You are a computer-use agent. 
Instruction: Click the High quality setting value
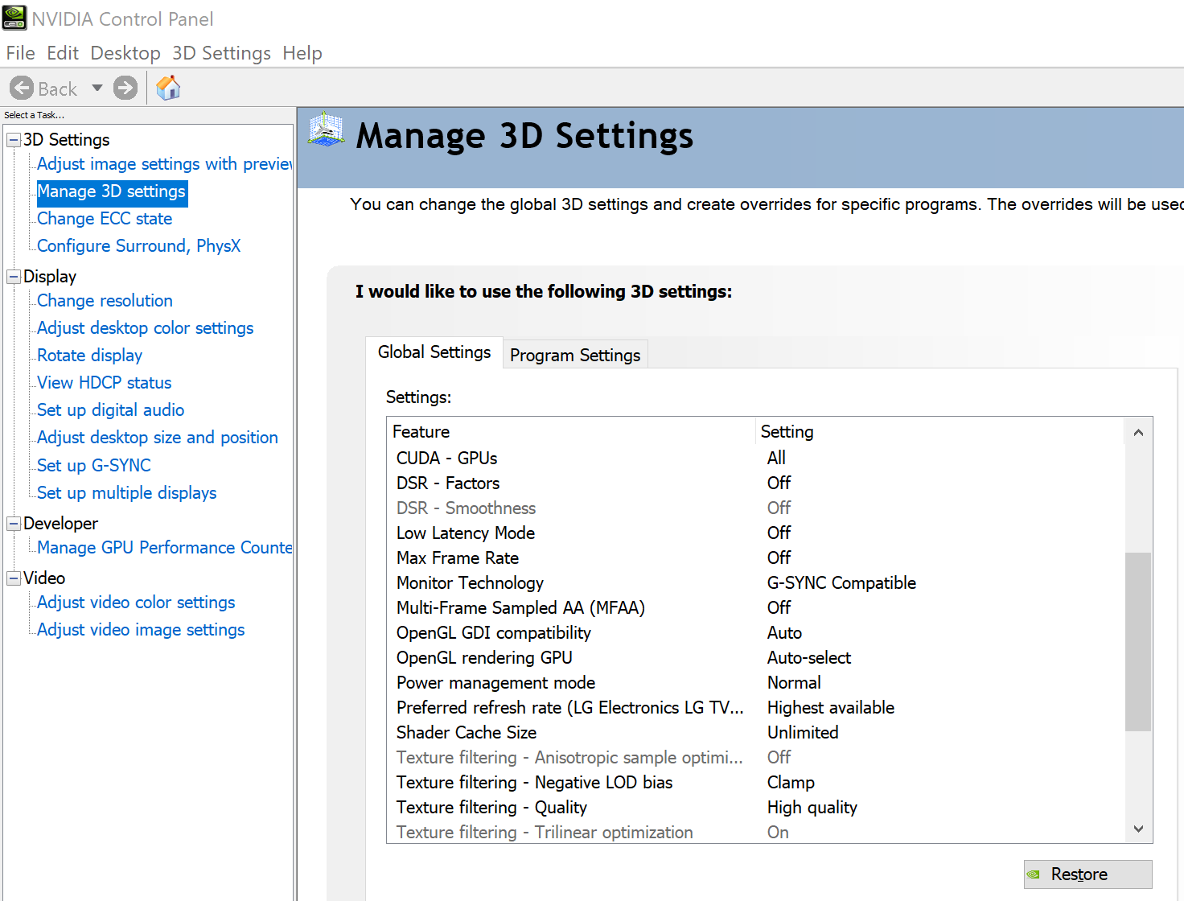(812, 807)
